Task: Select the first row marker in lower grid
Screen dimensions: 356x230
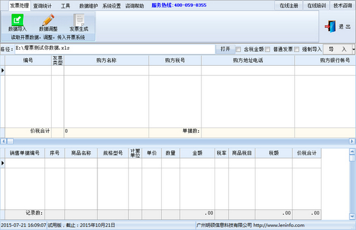Action: [x=3, y=163]
